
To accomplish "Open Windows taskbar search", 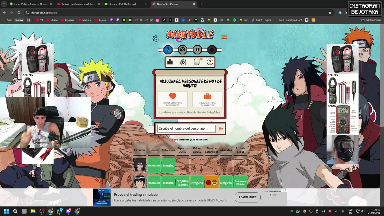I will 15,211.
